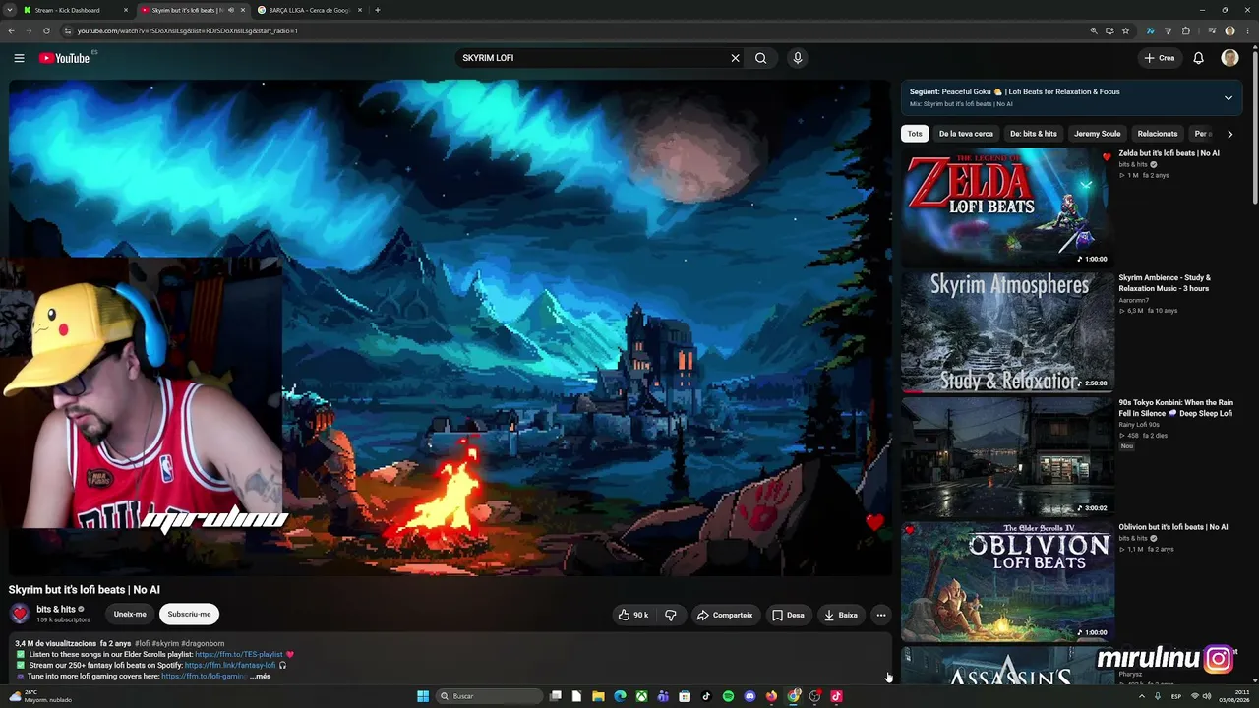
Task: Switch to the Stream - Kick Dashboard tab
Action: click(74, 10)
